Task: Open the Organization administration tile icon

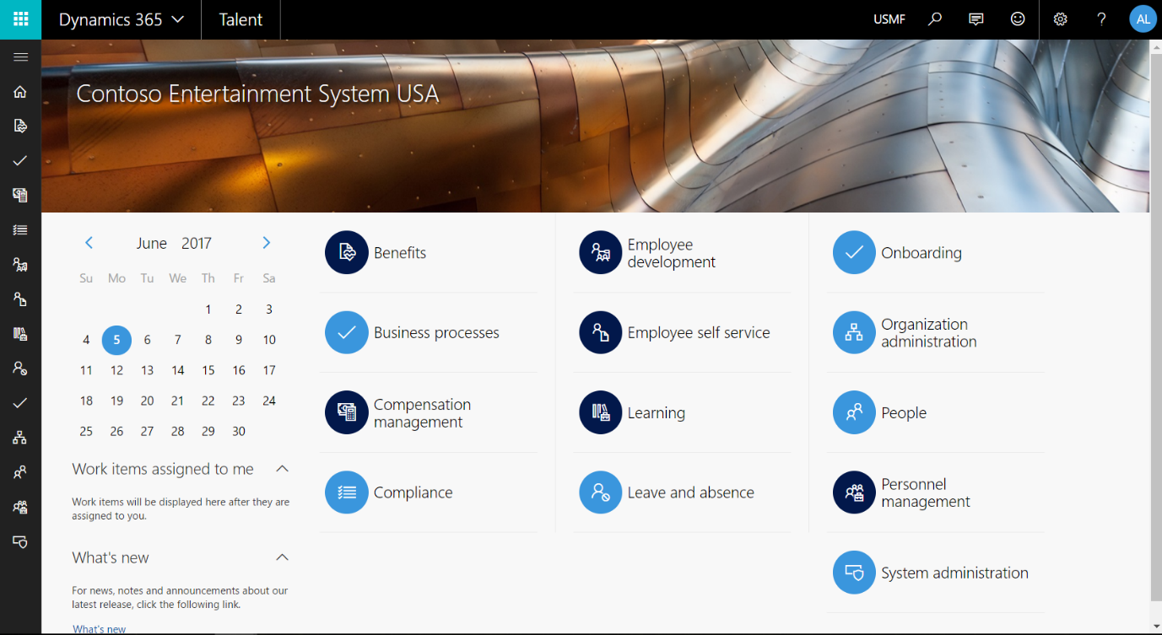Action: tap(854, 332)
